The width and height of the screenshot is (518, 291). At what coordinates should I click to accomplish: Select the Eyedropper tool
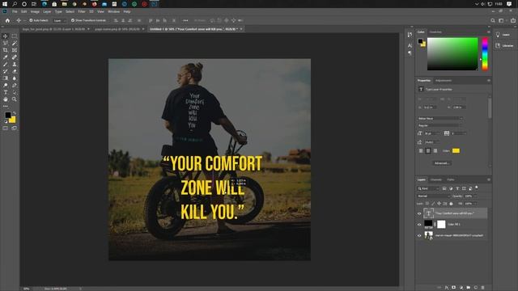tap(6, 57)
